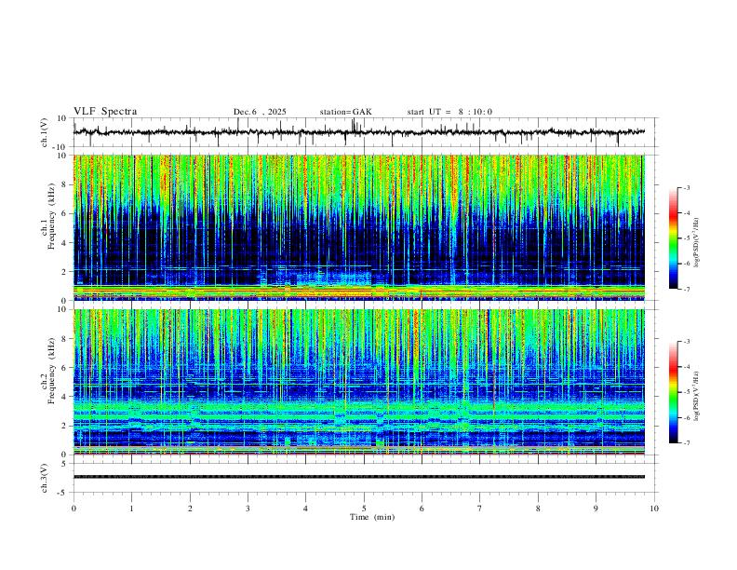
Task: Select the "Dec.6 , 2025" date label
Action: pyautogui.click(x=260, y=112)
